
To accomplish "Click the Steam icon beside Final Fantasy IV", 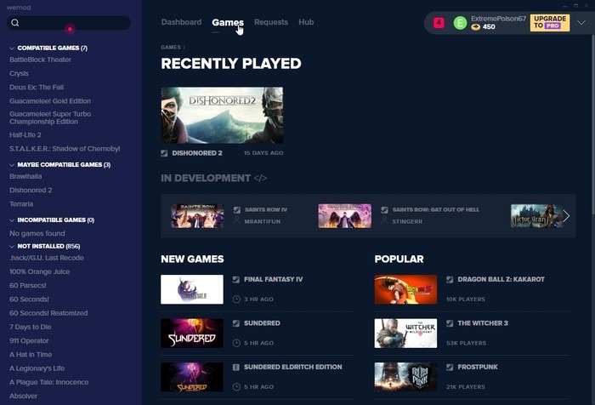I will (236, 280).
